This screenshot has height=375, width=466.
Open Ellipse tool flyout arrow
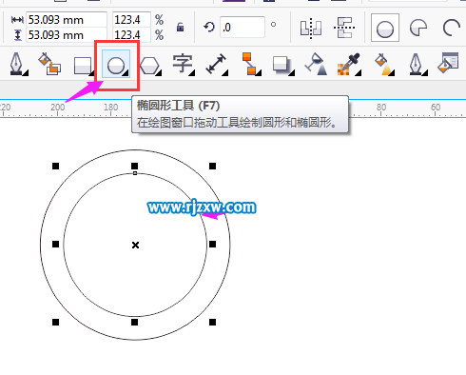(x=126, y=73)
